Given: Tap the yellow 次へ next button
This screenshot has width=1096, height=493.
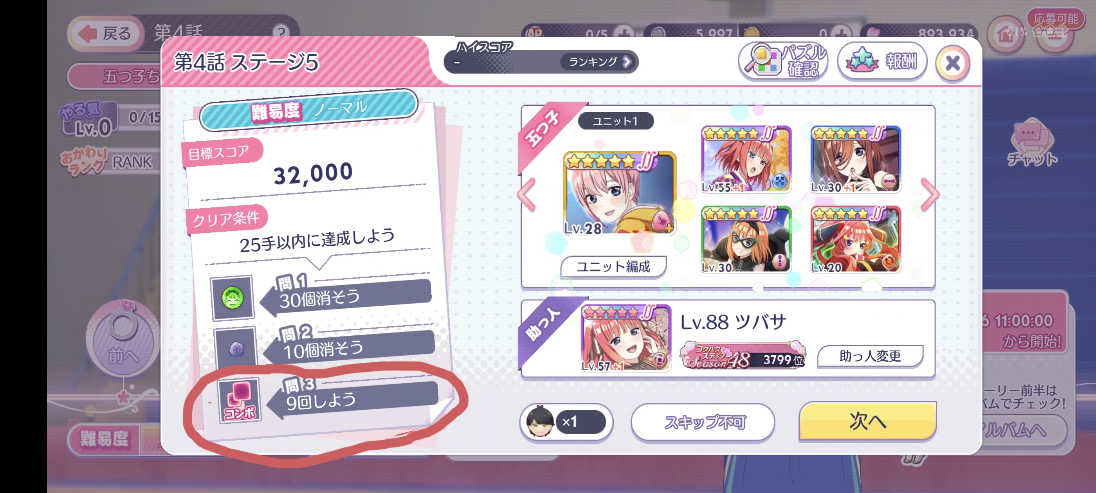Looking at the screenshot, I should click(867, 421).
